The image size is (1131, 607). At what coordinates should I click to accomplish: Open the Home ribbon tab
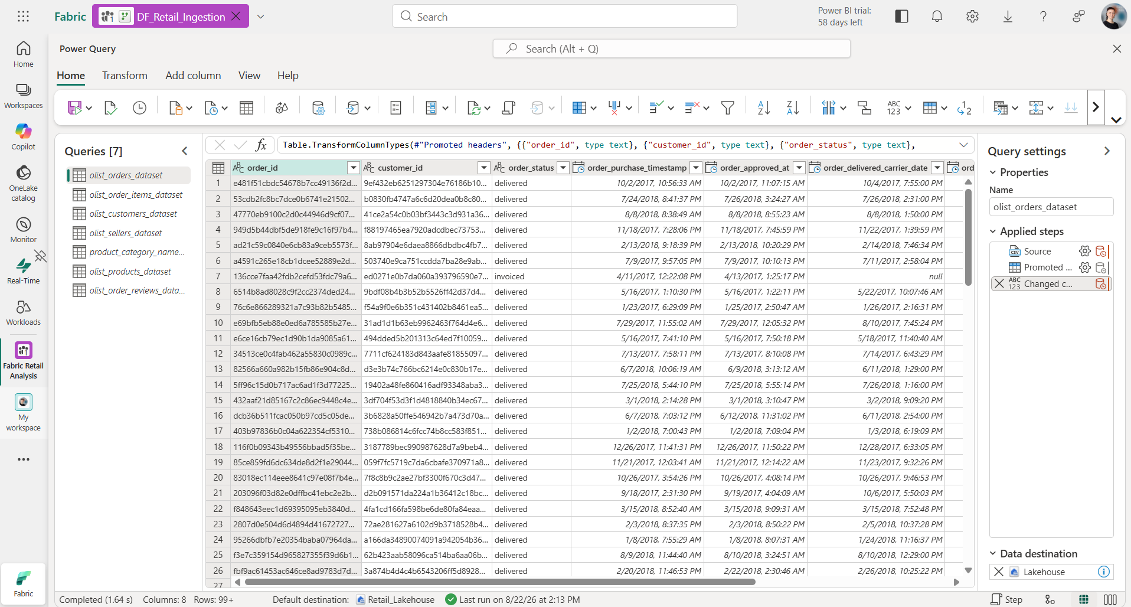71,76
